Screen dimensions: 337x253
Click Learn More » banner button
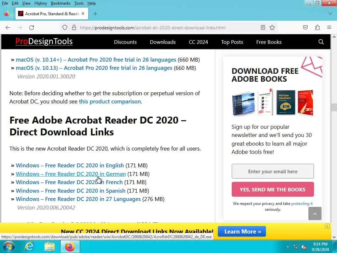(x=242, y=232)
